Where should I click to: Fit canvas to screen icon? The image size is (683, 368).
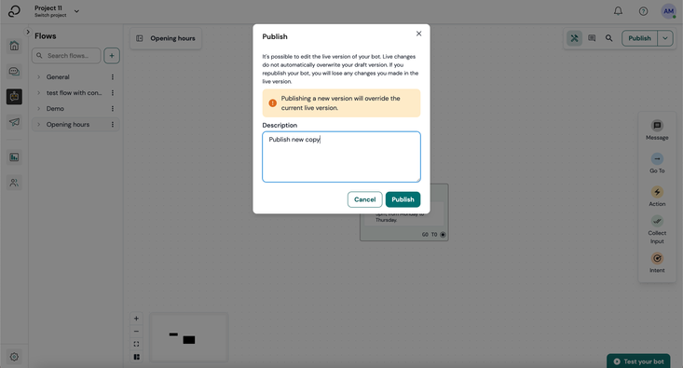click(136, 344)
